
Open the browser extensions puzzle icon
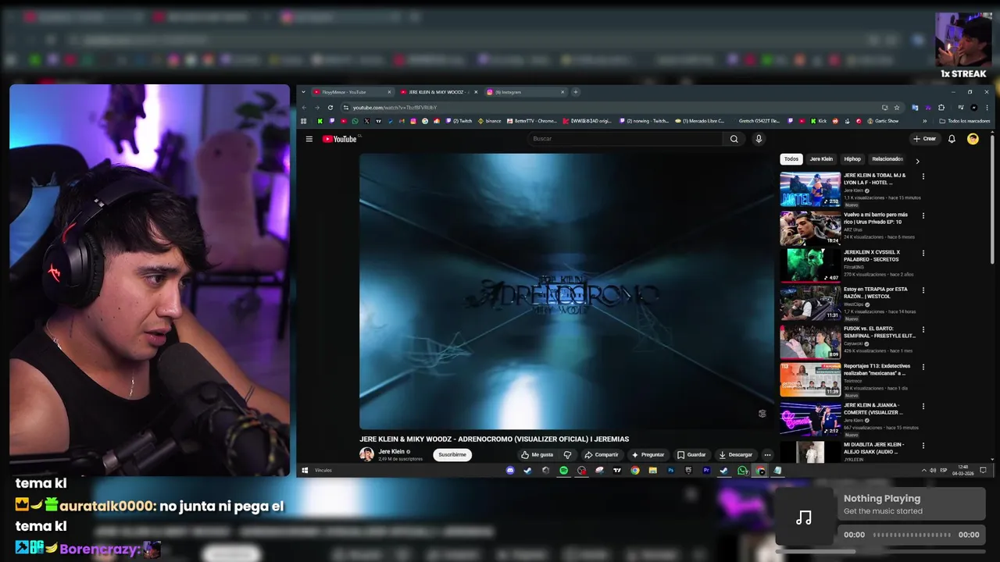tap(941, 108)
